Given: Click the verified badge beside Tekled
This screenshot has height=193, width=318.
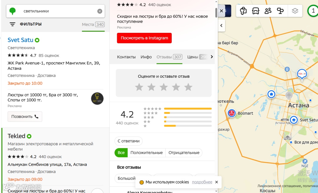Looking at the screenshot, I should (29, 136).
